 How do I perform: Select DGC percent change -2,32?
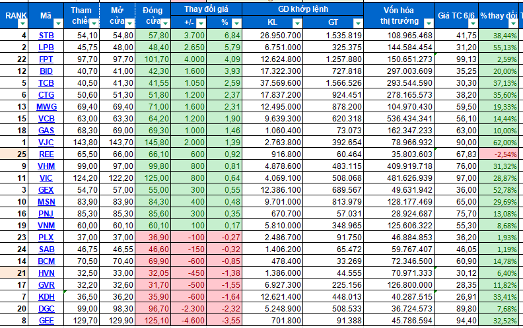pos(224,309)
